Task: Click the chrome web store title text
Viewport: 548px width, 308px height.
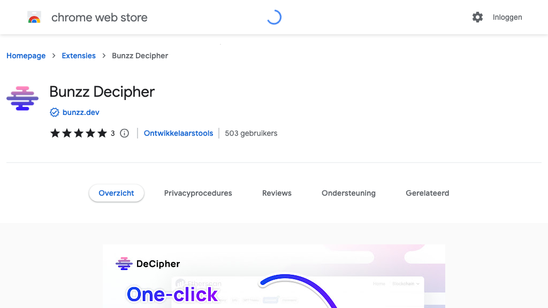Action: [x=99, y=18]
